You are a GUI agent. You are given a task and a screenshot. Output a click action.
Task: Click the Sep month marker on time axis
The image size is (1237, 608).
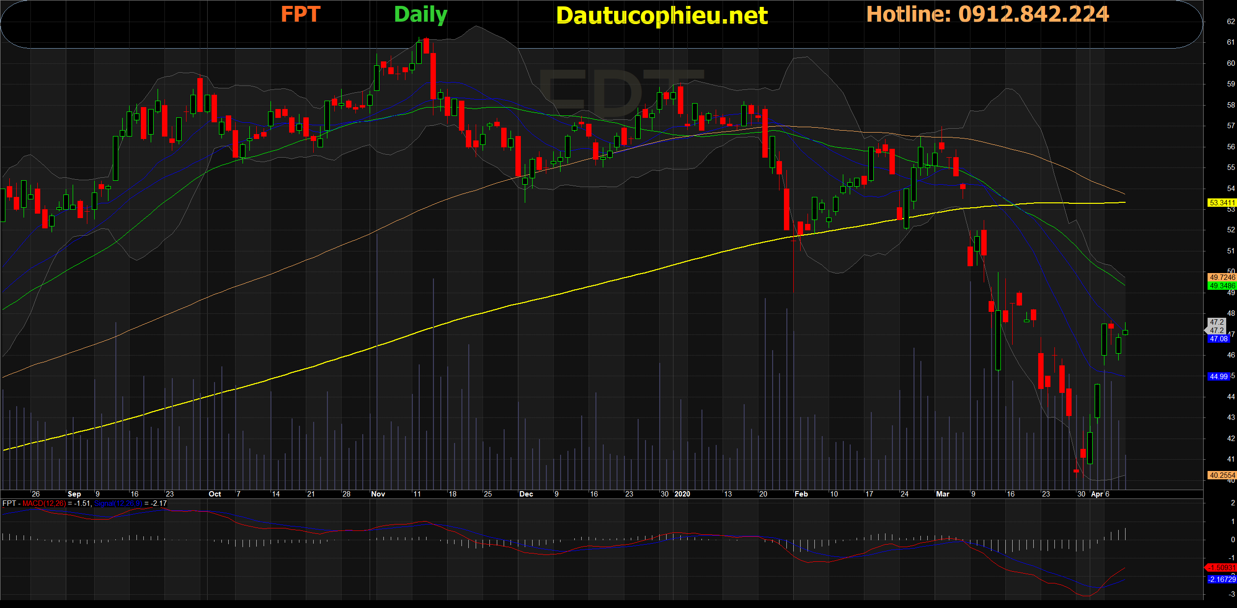pos(74,494)
